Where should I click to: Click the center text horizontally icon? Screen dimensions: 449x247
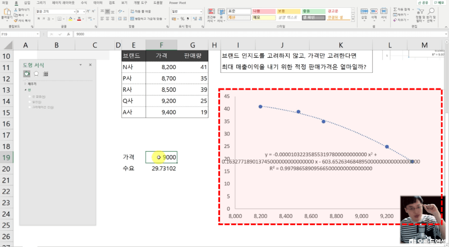(107, 19)
